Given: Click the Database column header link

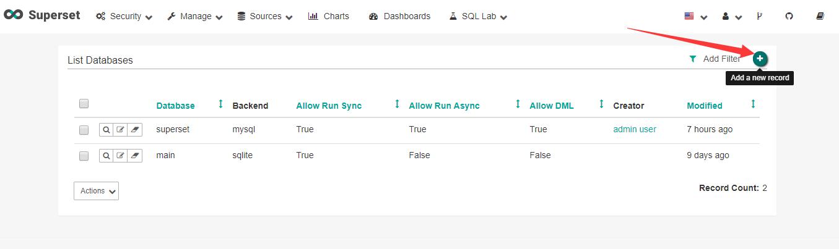Looking at the screenshot, I should (x=175, y=106).
